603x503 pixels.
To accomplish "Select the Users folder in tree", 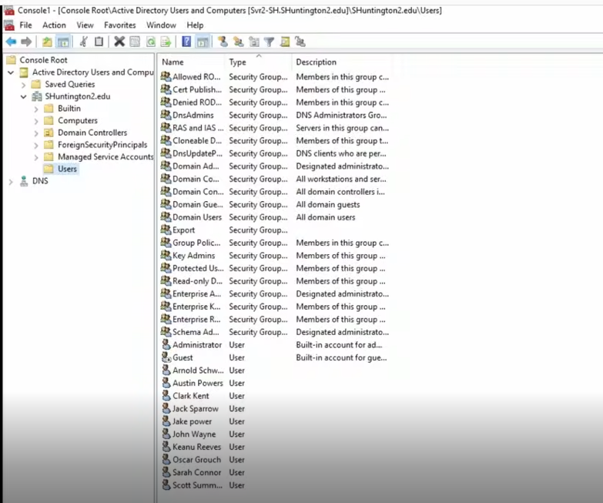I will pos(67,169).
